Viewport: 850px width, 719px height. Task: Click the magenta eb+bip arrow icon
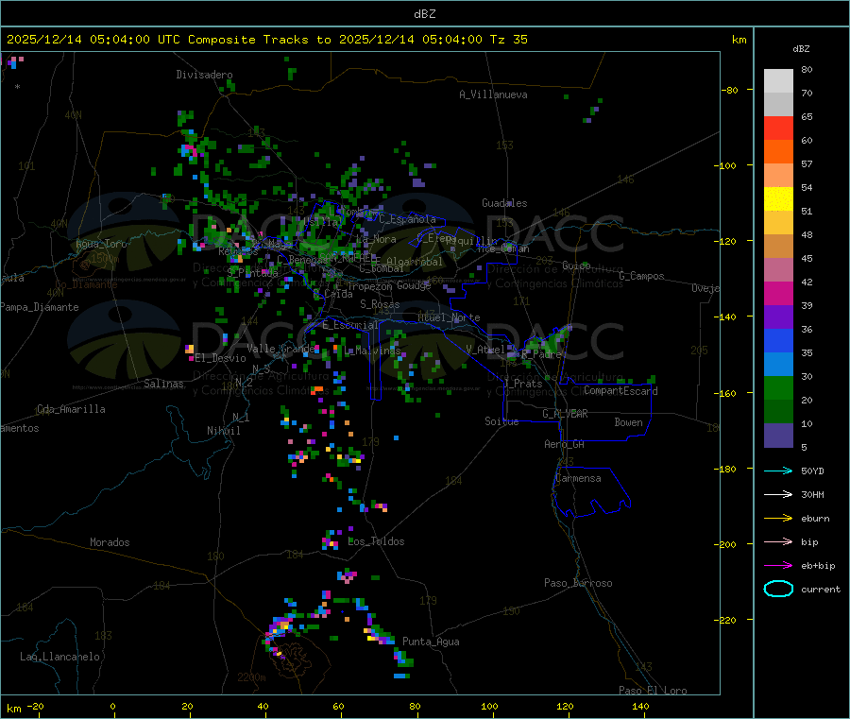pos(778,566)
